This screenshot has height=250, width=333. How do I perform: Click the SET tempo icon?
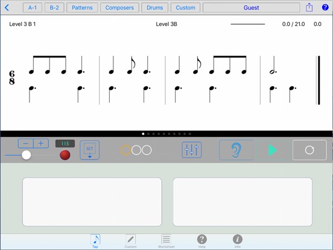pos(90,150)
